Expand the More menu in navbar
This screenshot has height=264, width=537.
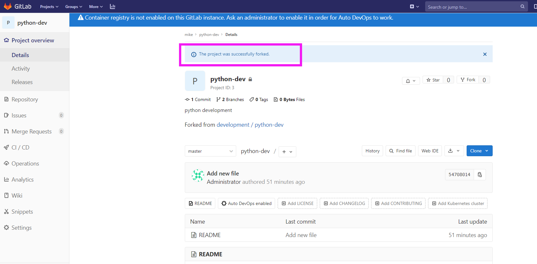[x=96, y=7]
